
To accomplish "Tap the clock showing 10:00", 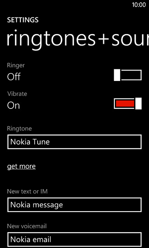I will pos(139,5).
